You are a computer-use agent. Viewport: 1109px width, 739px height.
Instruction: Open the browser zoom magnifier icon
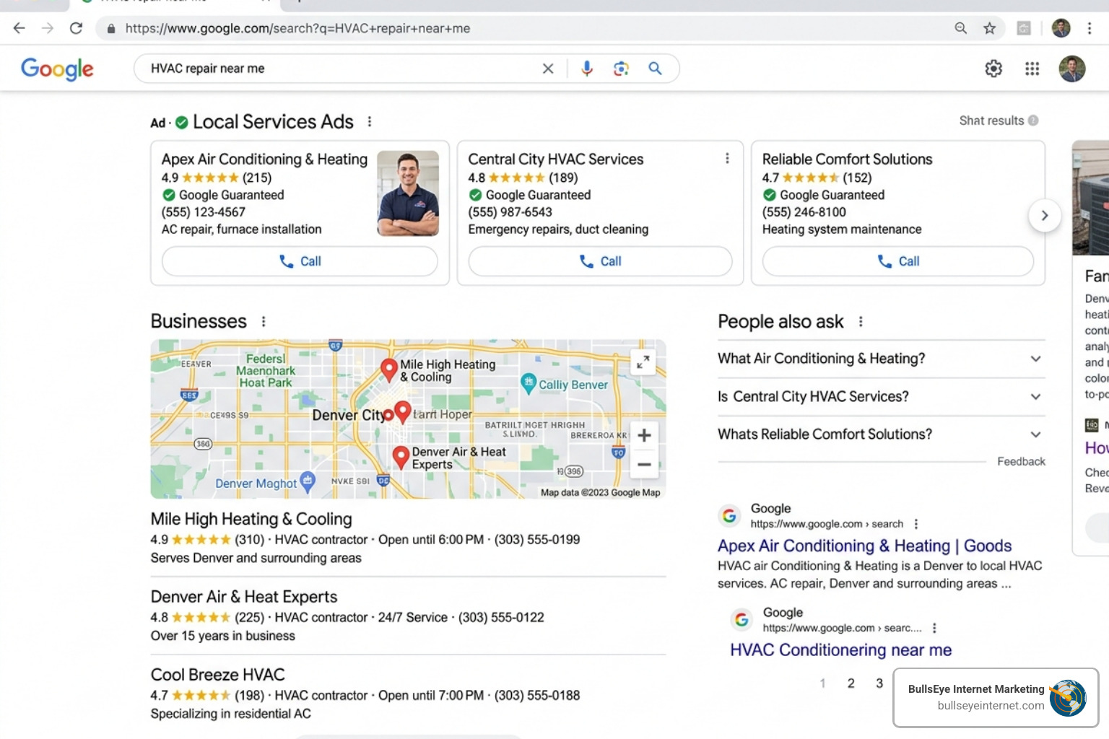coord(960,28)
